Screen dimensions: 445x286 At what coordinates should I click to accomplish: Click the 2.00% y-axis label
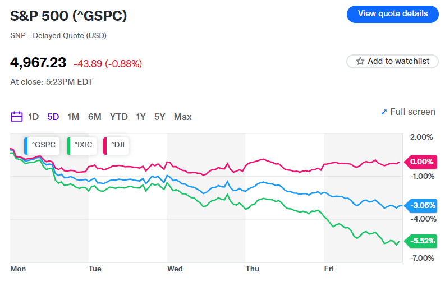[x=421, y=137]
